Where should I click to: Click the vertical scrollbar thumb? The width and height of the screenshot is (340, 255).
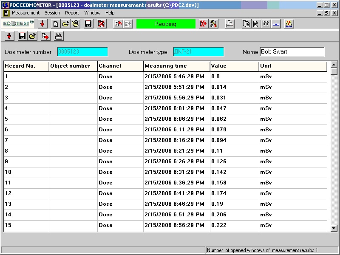click(334, 71)
